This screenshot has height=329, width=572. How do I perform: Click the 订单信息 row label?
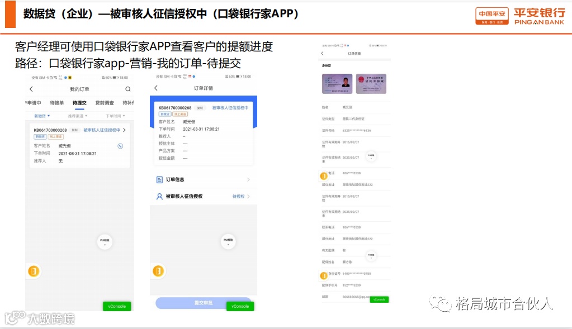click(175, 180)
